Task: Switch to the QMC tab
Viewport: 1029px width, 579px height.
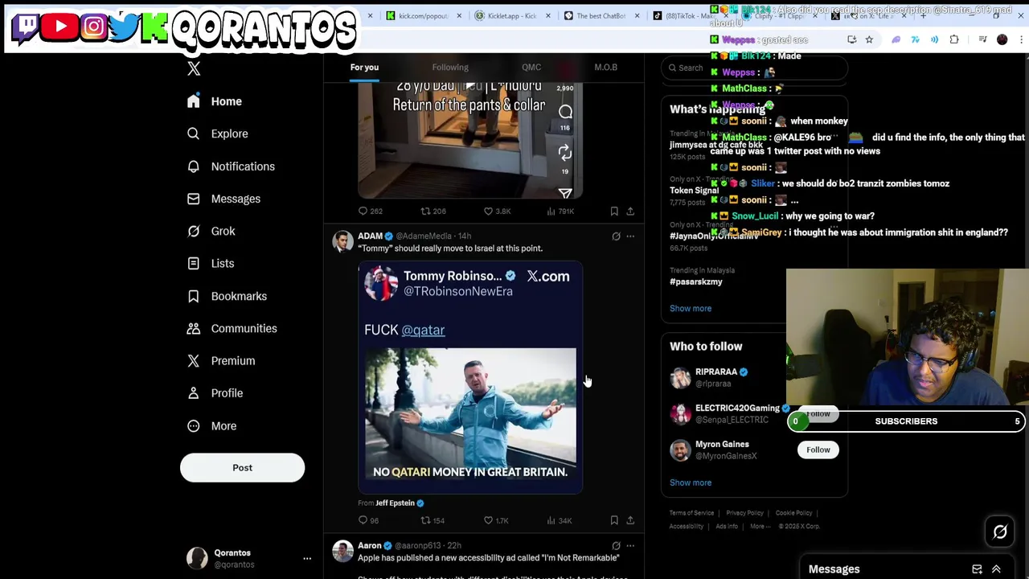Action: click(531, 68)
